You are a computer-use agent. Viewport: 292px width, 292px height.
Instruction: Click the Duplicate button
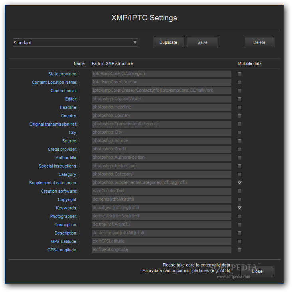168,42
